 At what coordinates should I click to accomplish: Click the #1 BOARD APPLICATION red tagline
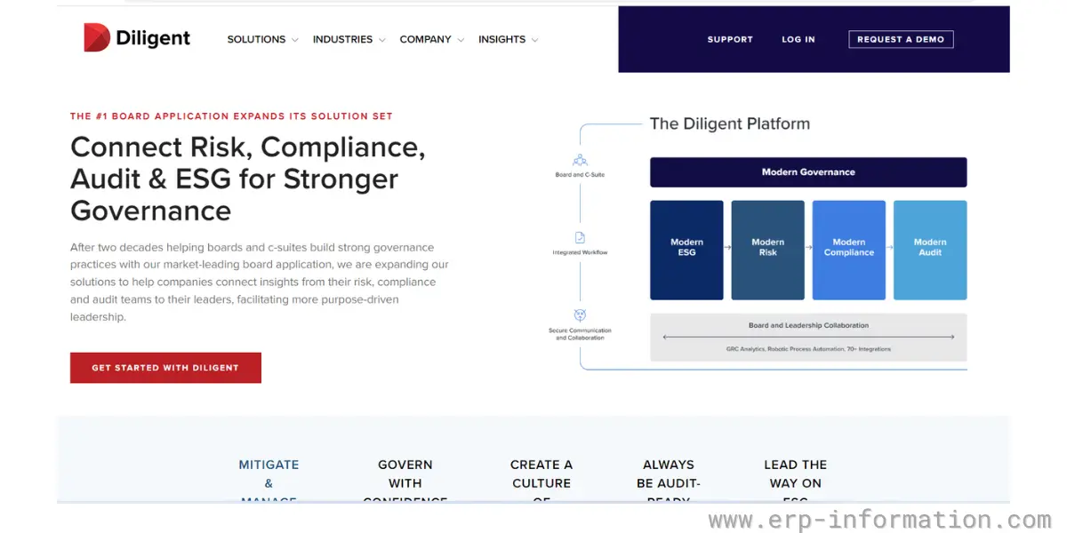click(x=231, y=116)
